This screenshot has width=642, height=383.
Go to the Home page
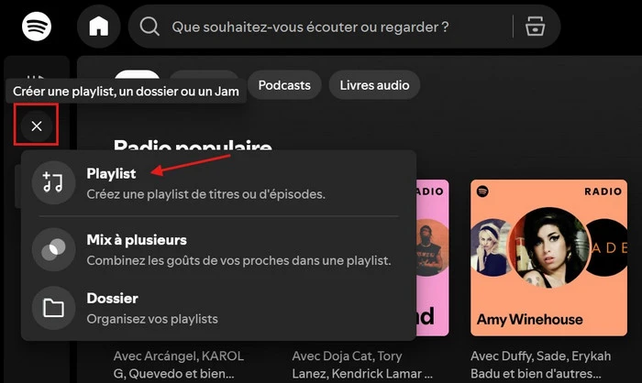(x=99, y=27)
